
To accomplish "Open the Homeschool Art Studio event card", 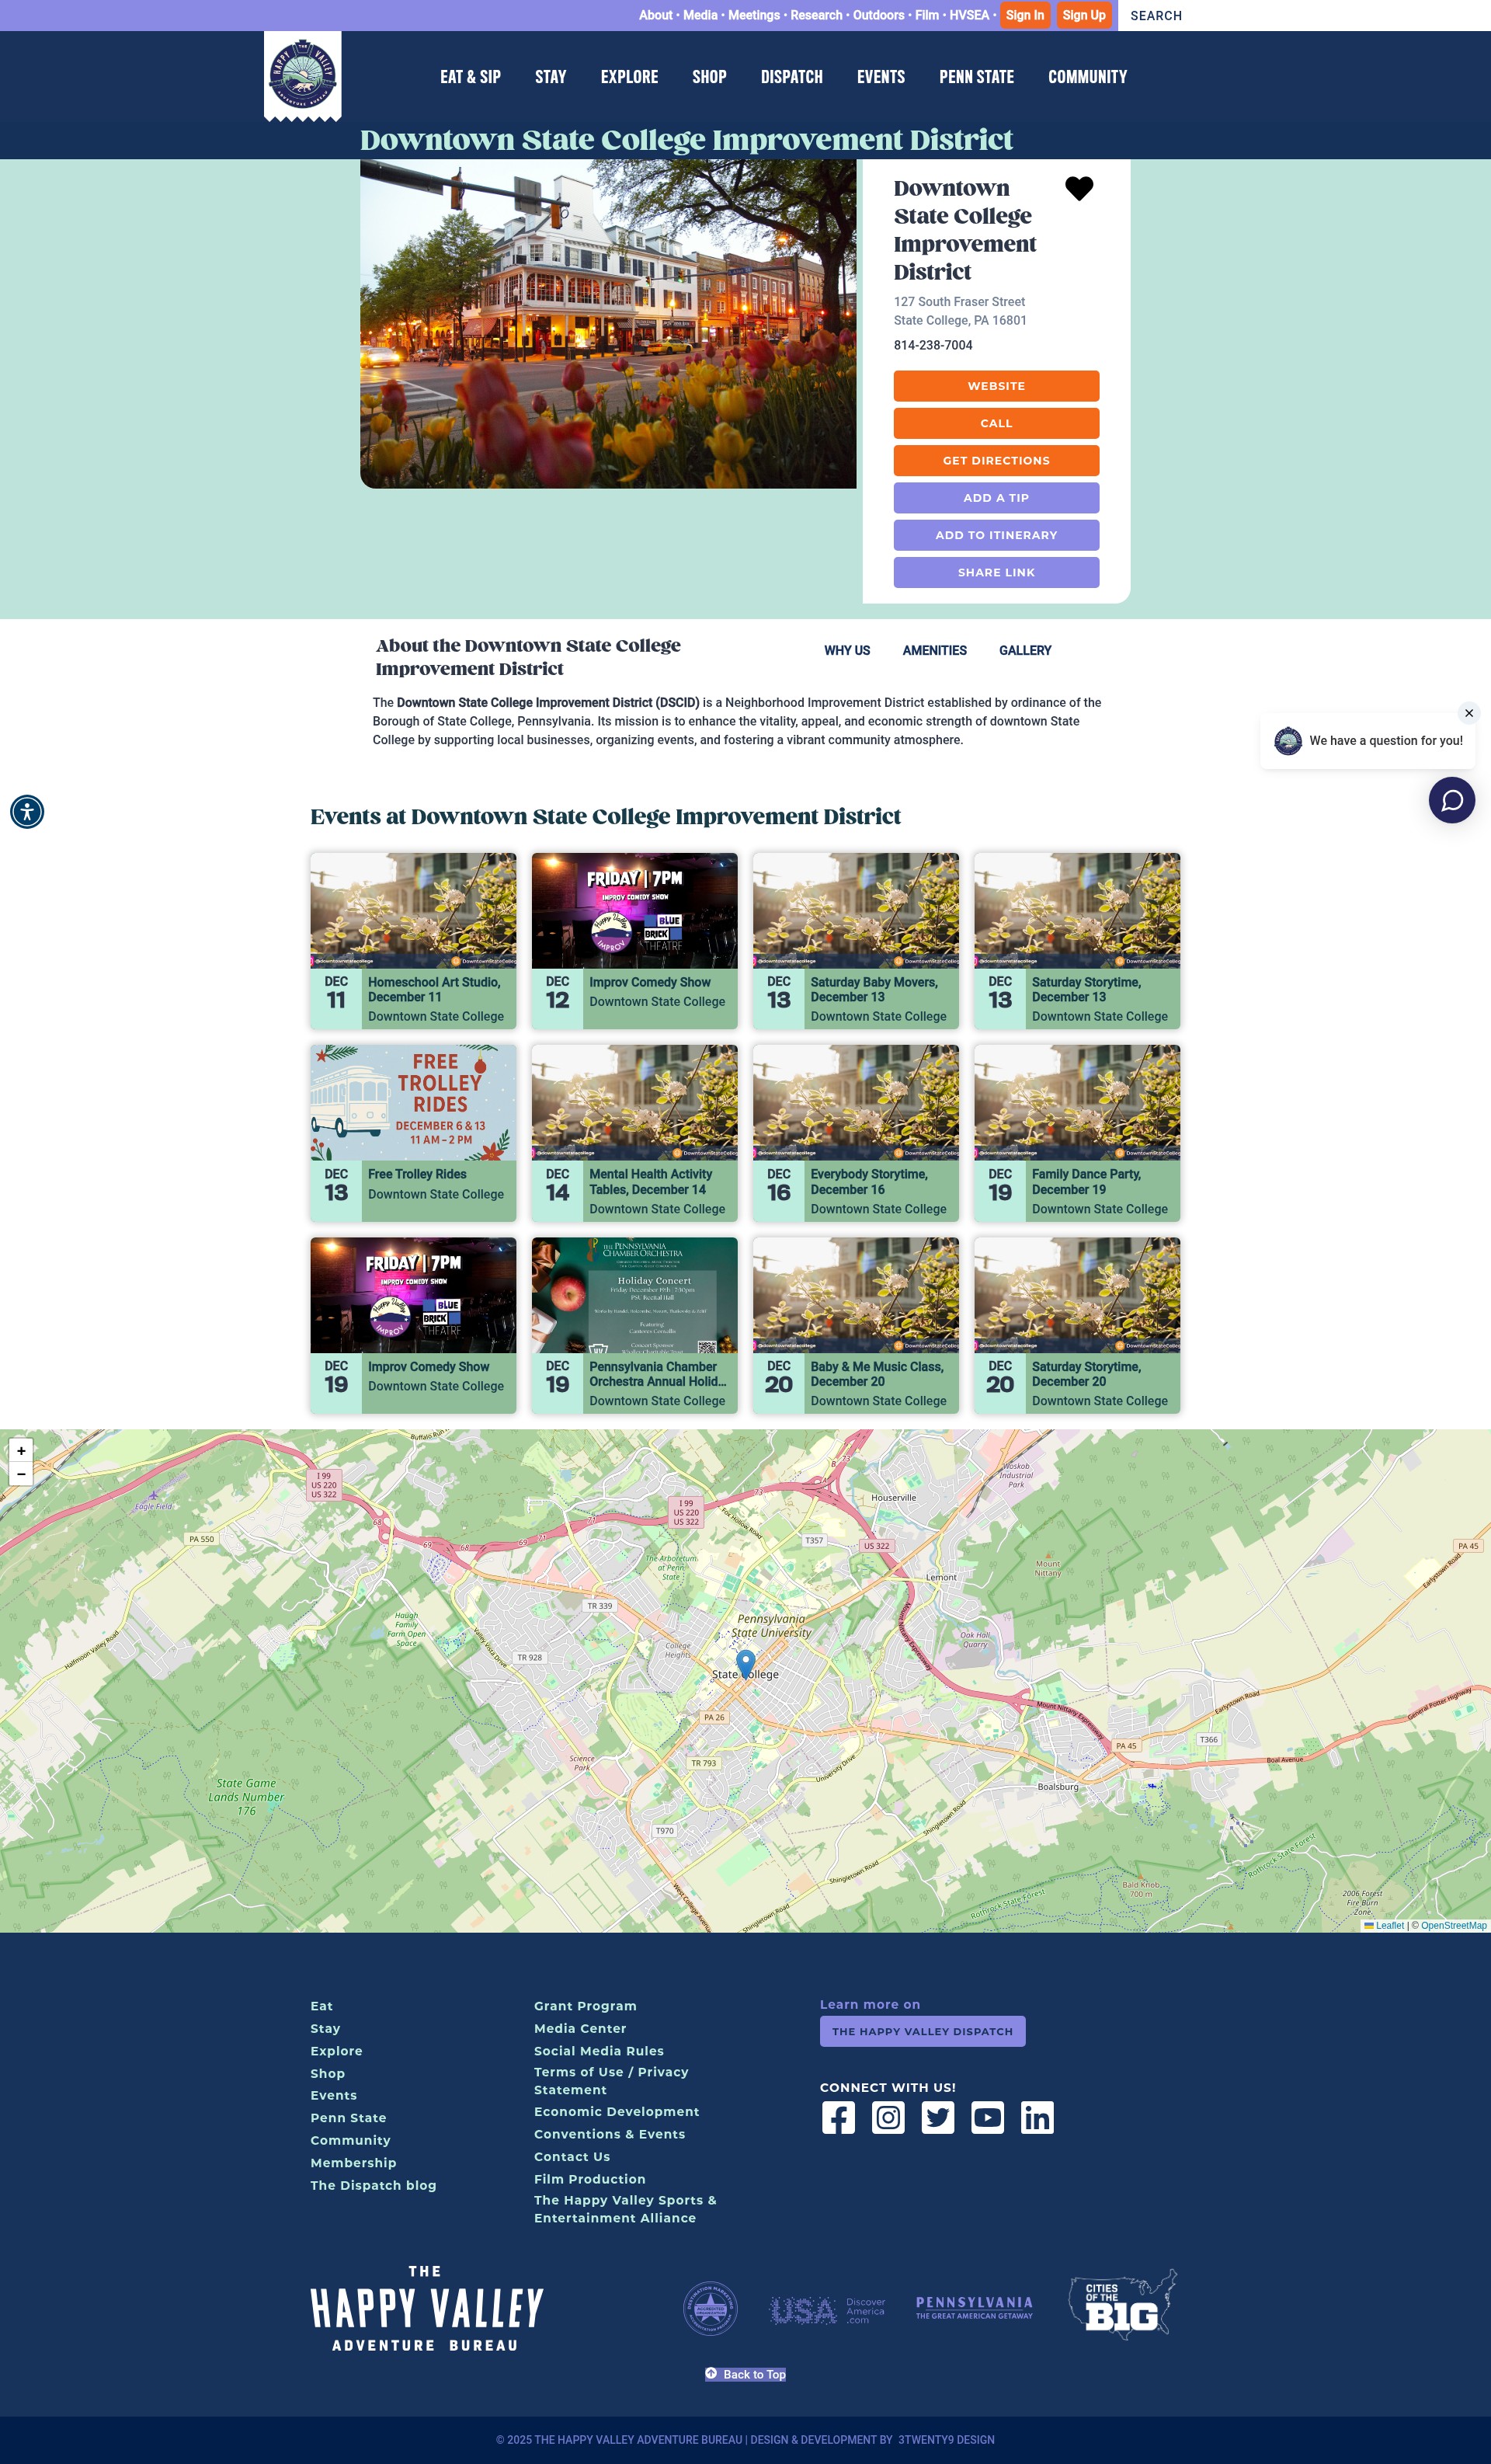I will tap(413, 940).
